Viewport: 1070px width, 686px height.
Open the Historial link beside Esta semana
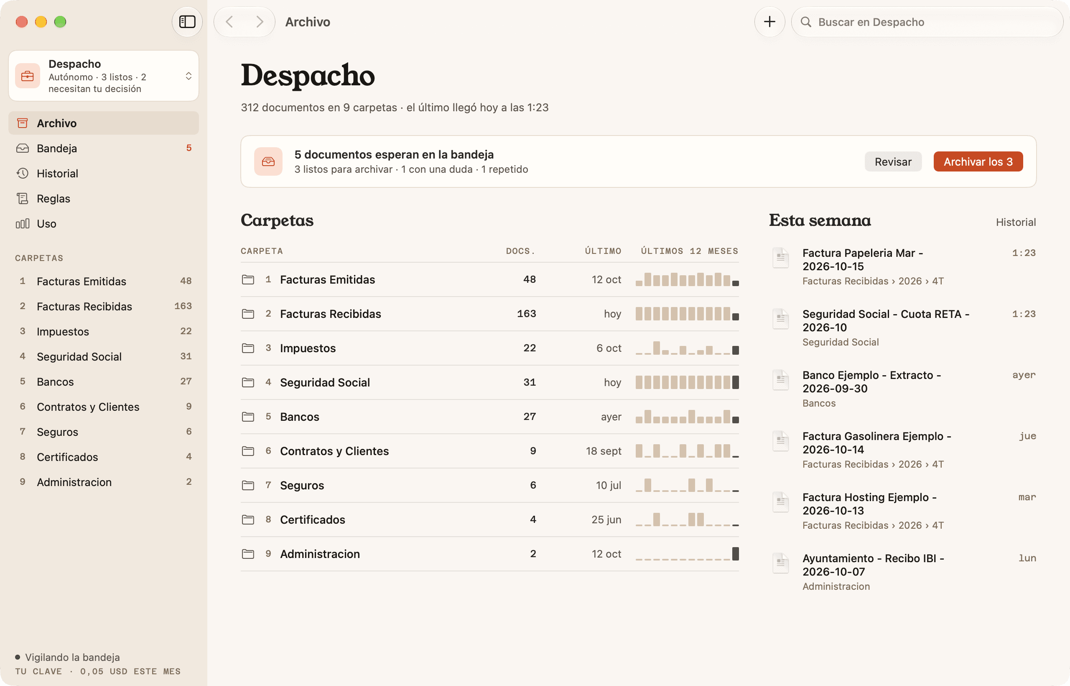tap(1015, 222)
